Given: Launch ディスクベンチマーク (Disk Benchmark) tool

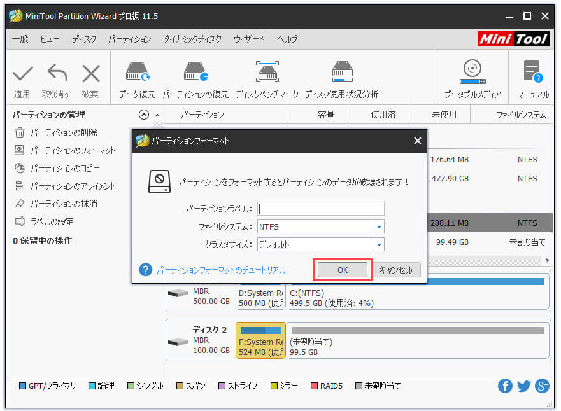Looking at the screenshot, I should (267, 73).
